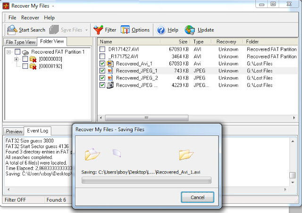Click the Update globe icon
The height and width of the screenshot is (213, 302).
tap(190, 30)
